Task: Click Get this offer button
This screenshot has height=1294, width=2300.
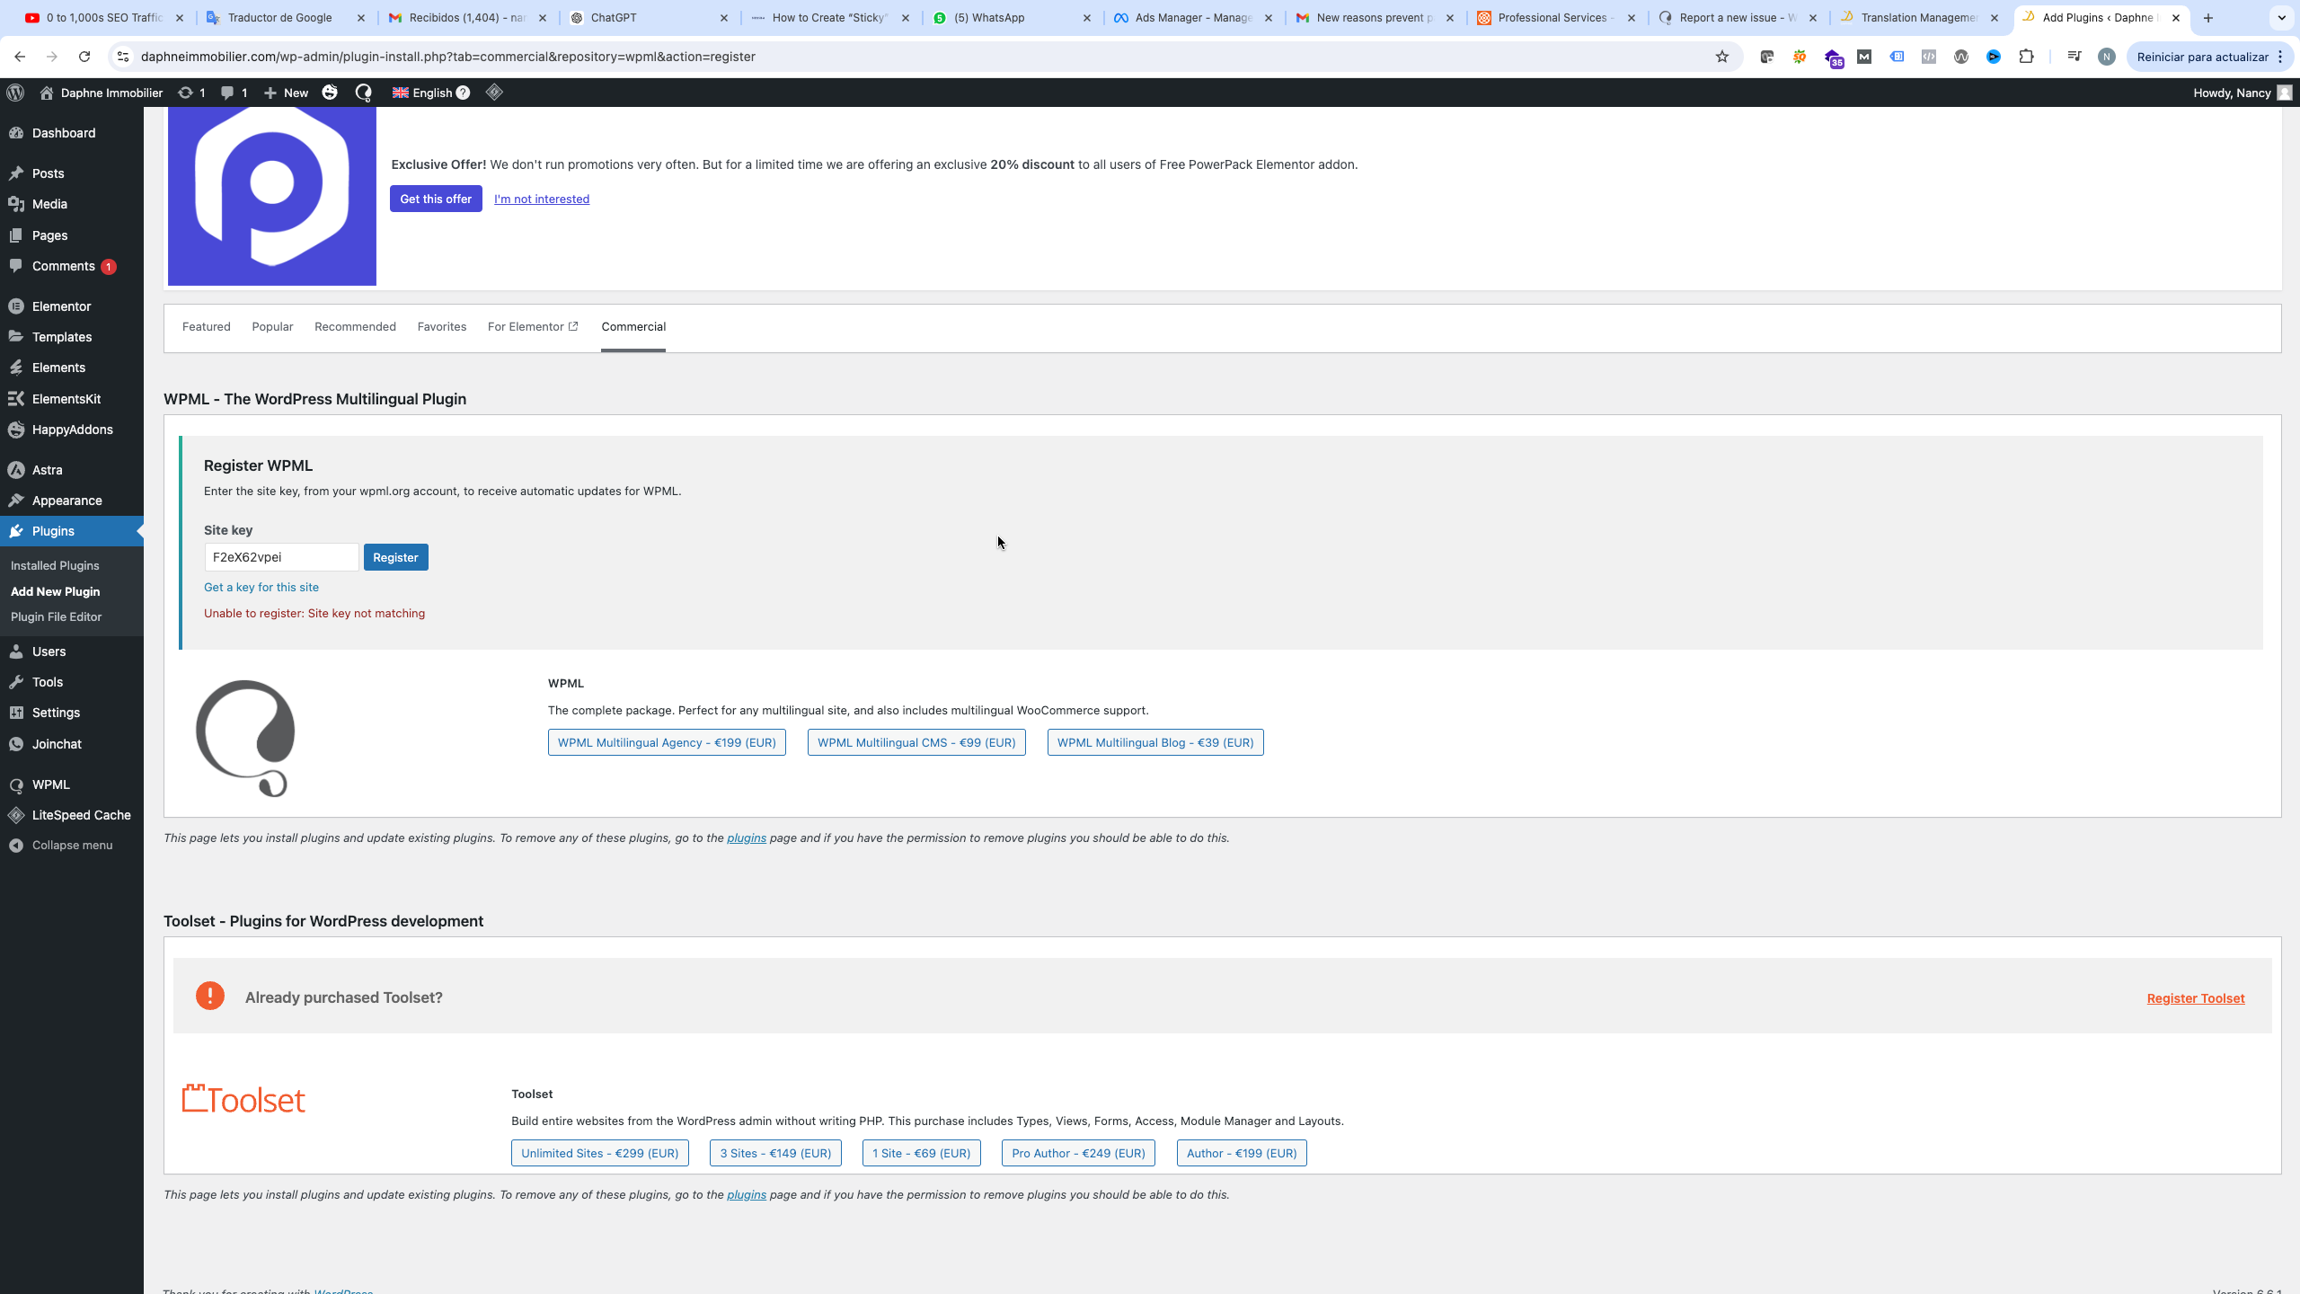Action: point(436,199)
